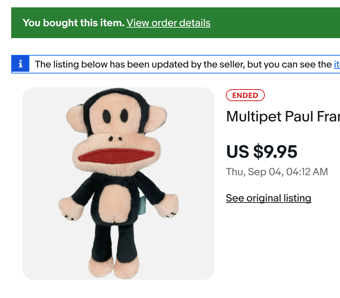Click the "04:12 AM" time text

(x=307, y=172)
